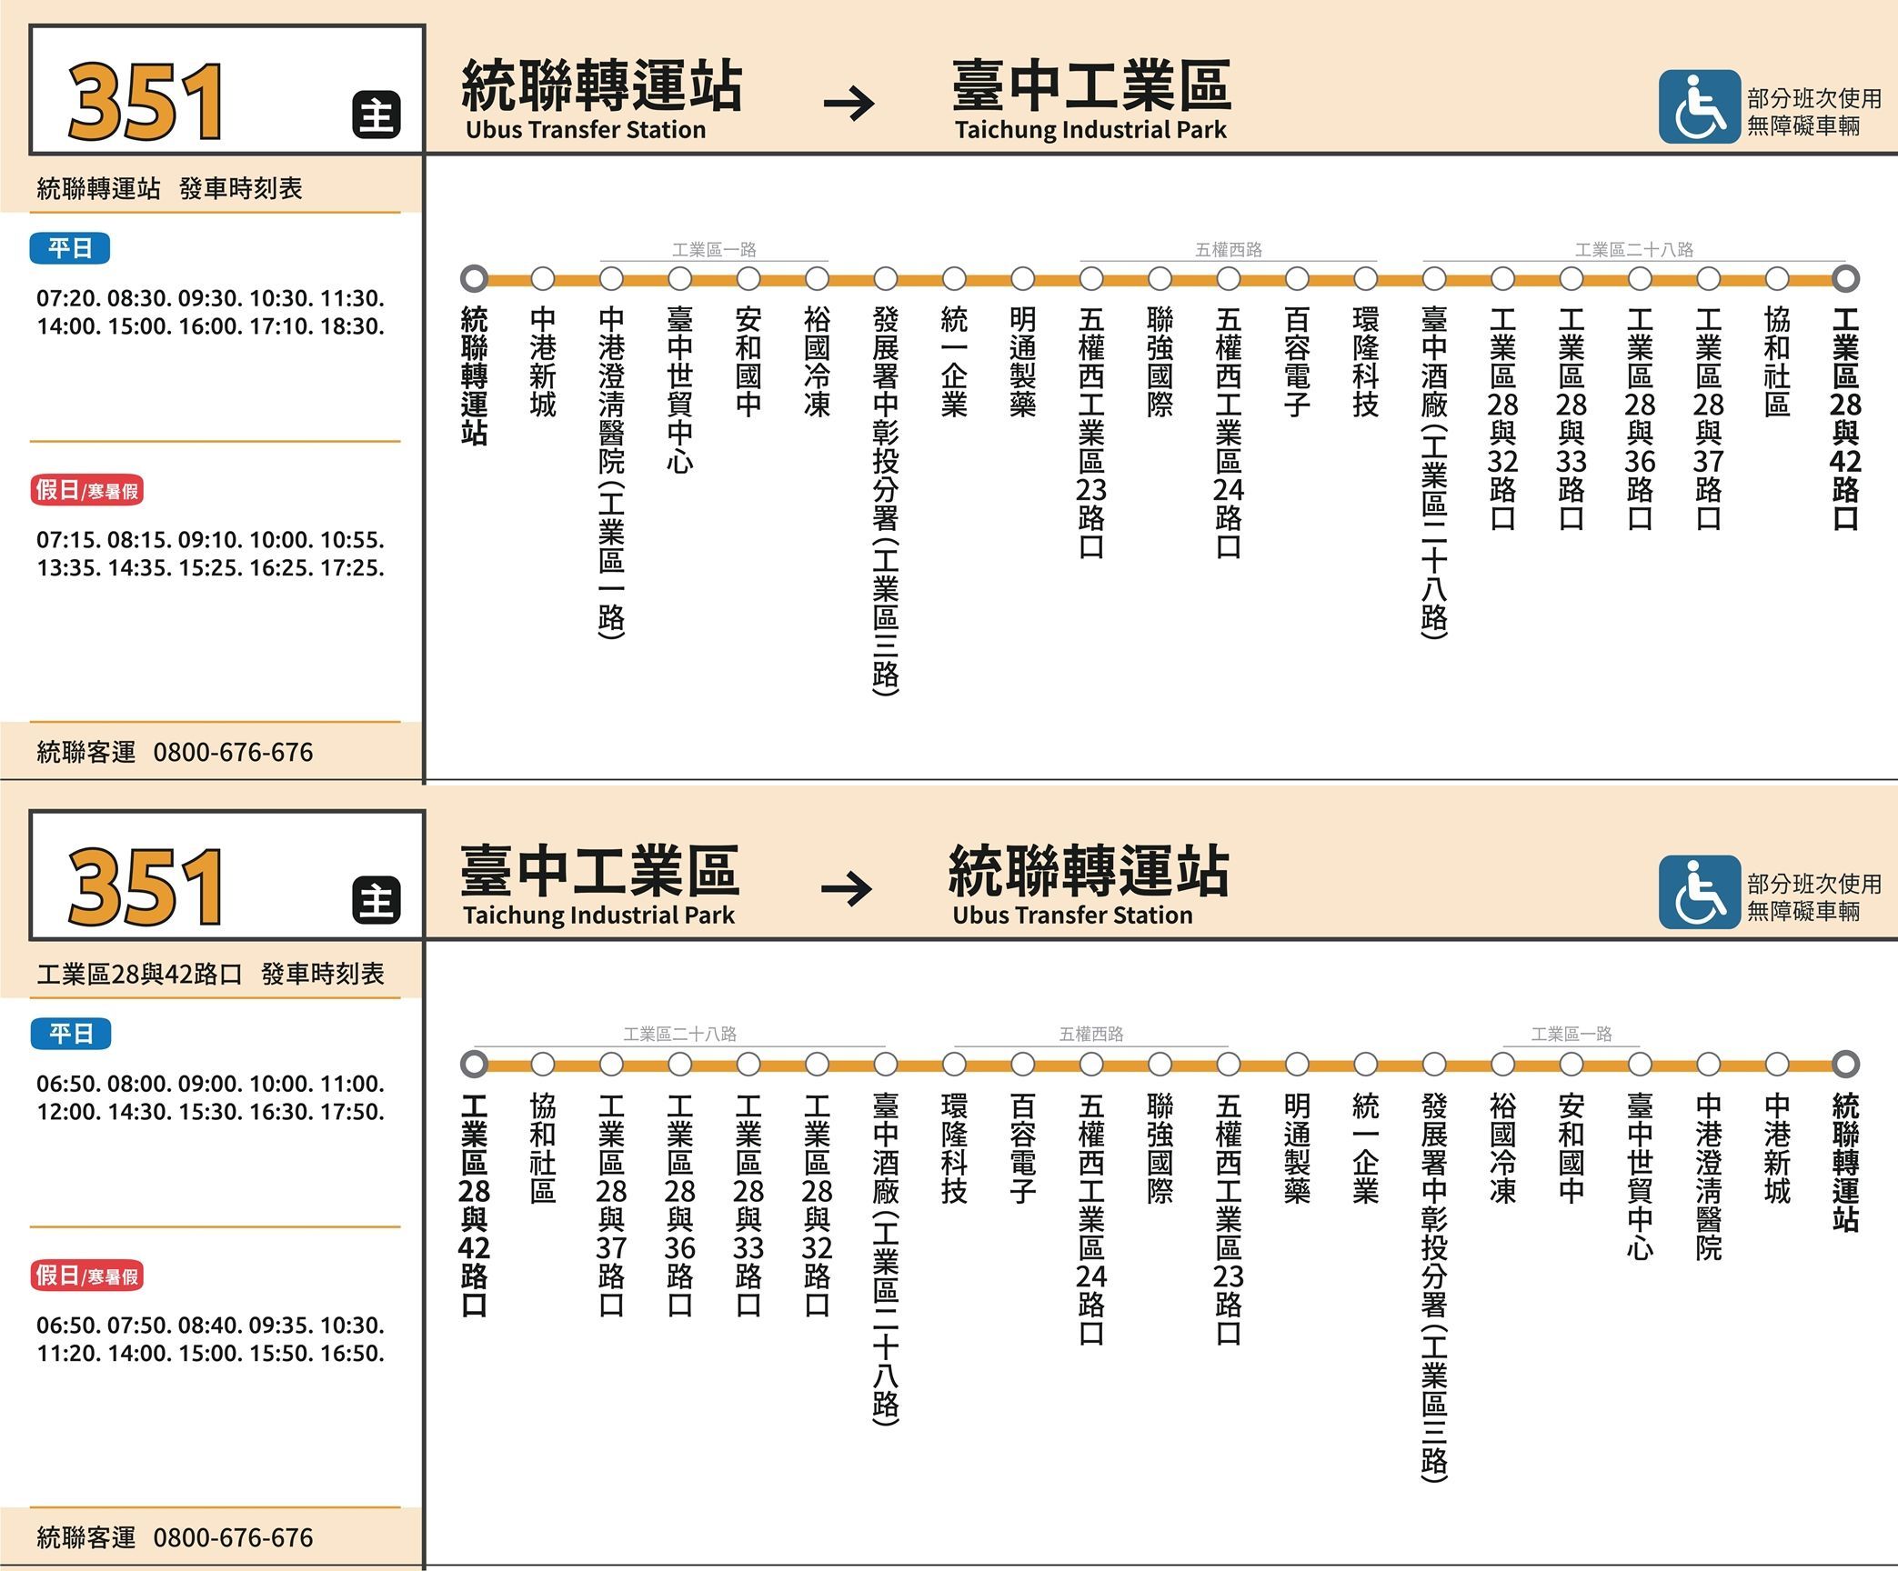Click the wheelchair accessibility icon in the upper header
Viewport: 1898px width, 1571px height.
pyautogui.click(x=1699, y=106)
